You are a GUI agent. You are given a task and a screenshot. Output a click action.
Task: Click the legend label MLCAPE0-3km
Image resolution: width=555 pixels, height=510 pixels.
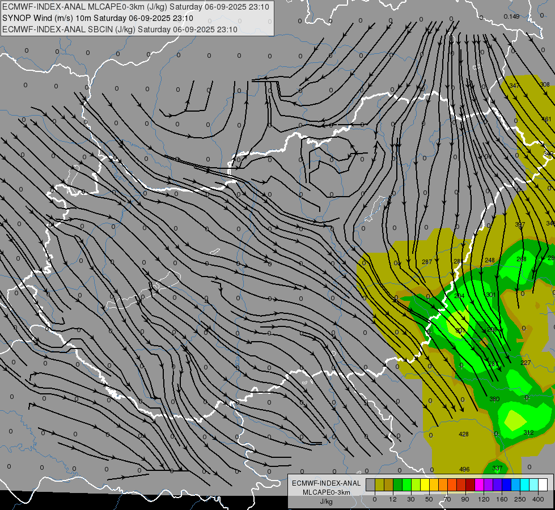(327, 492)
